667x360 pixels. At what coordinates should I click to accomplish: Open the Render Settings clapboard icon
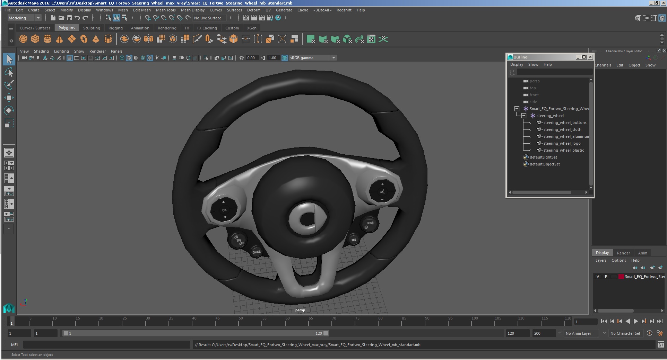pyautogui.click(x=270, y=18)
